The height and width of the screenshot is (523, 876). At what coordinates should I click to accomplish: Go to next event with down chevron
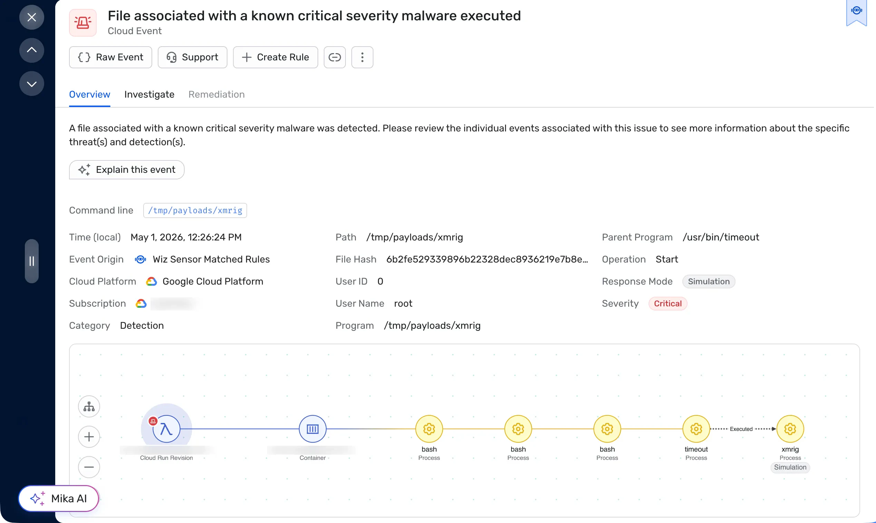tap(32, 83)
